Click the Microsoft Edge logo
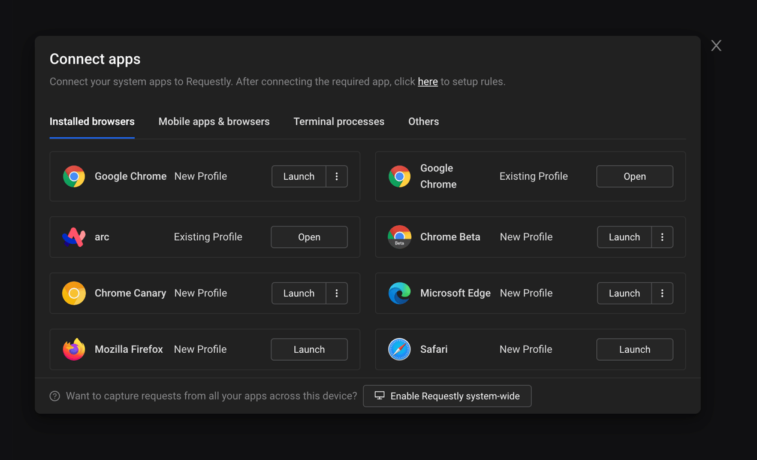 399,293
